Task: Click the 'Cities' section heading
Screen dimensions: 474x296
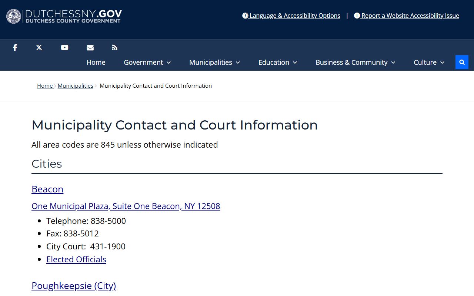Action: [47, 164]
